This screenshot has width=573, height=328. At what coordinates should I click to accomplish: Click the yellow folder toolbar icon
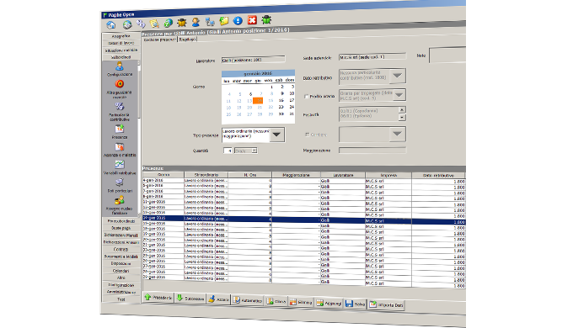point(223,21)
